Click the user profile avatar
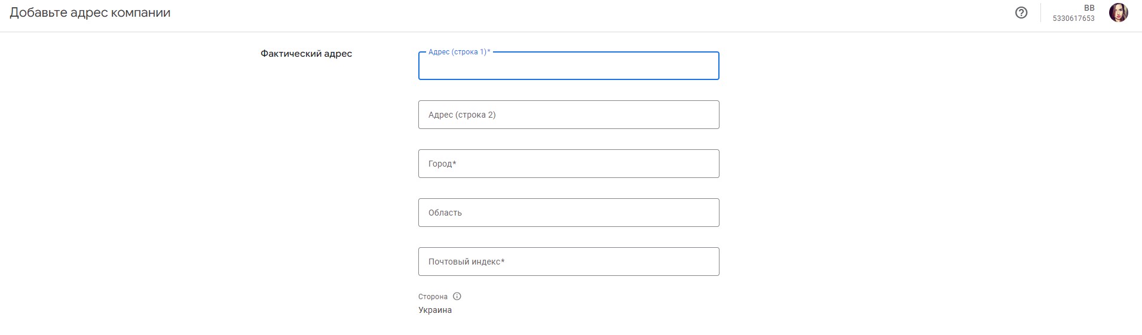The height and width of the screenshot is (335, 1142). click(1118, 13)
